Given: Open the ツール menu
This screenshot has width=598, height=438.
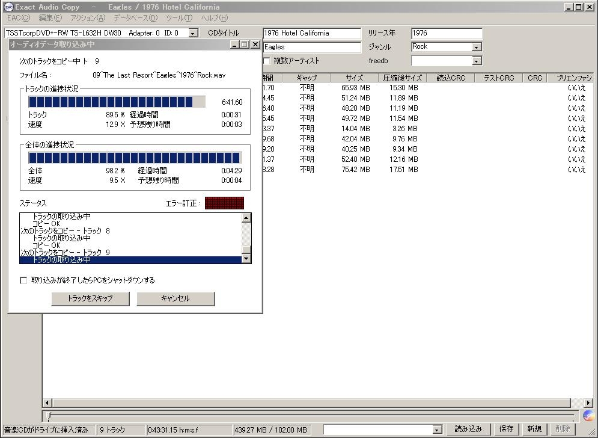Looking at the screenshot, I should click(178, 18).
